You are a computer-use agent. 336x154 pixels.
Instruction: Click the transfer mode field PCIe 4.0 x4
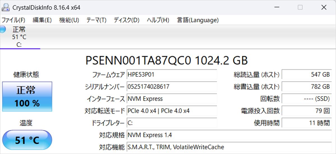pos(172,111)
